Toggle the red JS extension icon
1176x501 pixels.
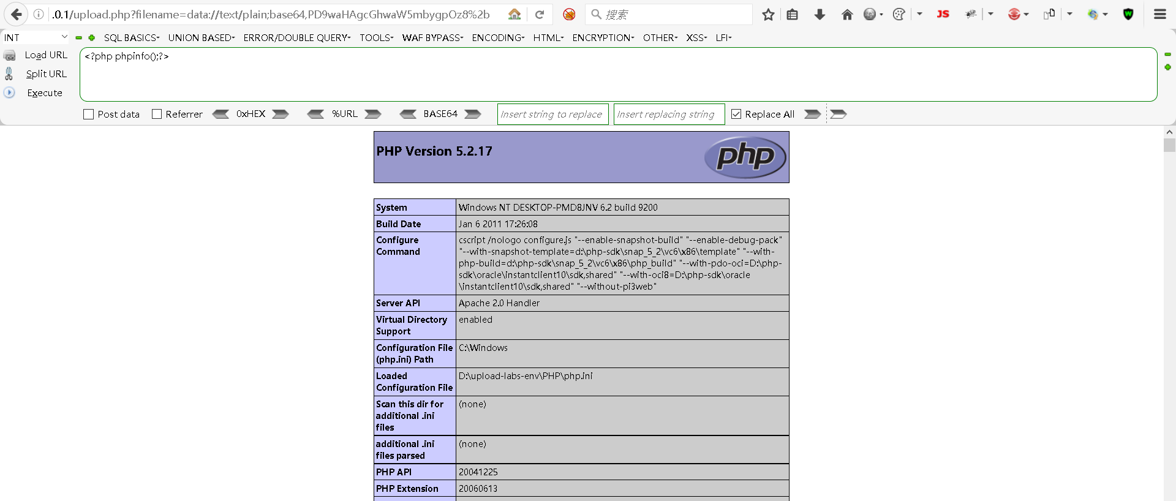click(943, 14)
